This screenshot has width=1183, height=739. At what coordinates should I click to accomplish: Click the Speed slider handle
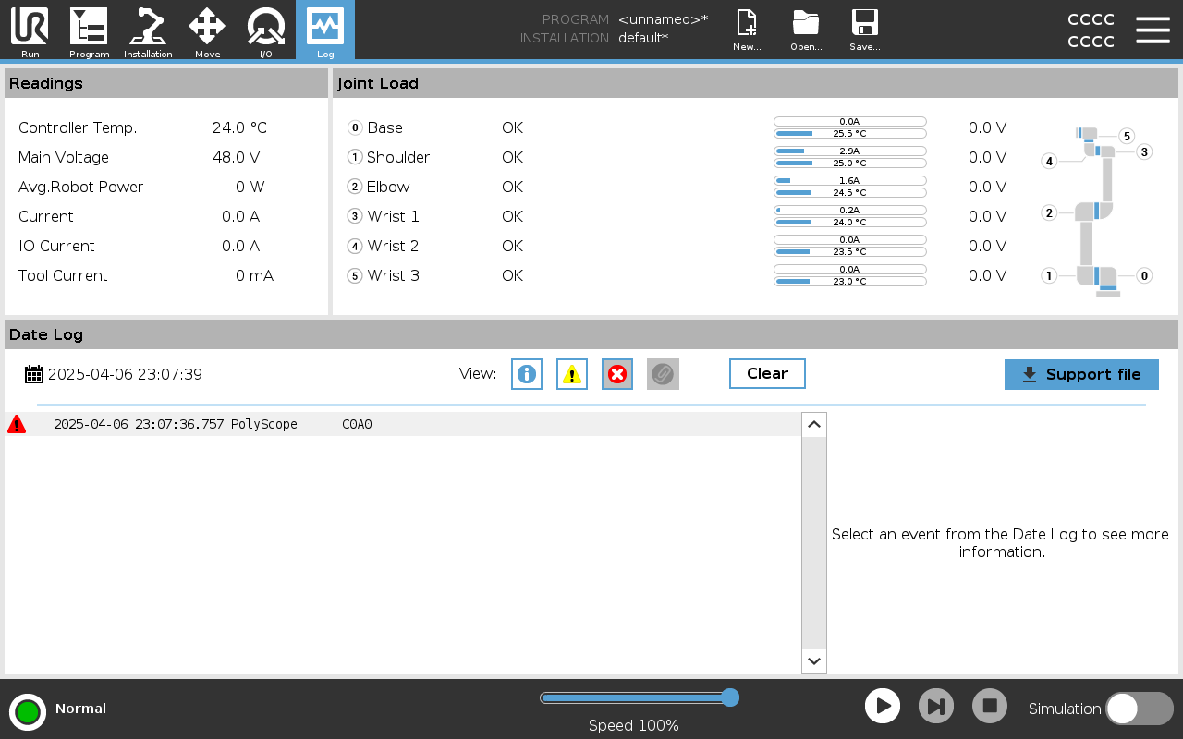point(730,697)
